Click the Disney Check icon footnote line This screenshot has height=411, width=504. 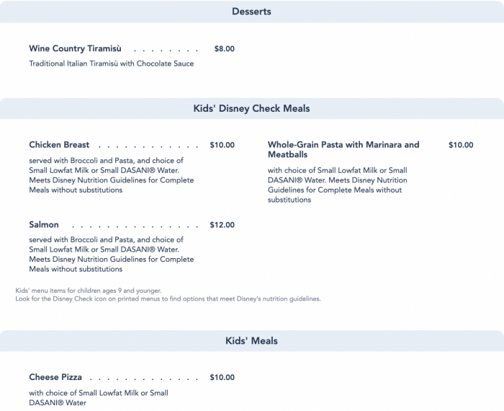point(168,299)
